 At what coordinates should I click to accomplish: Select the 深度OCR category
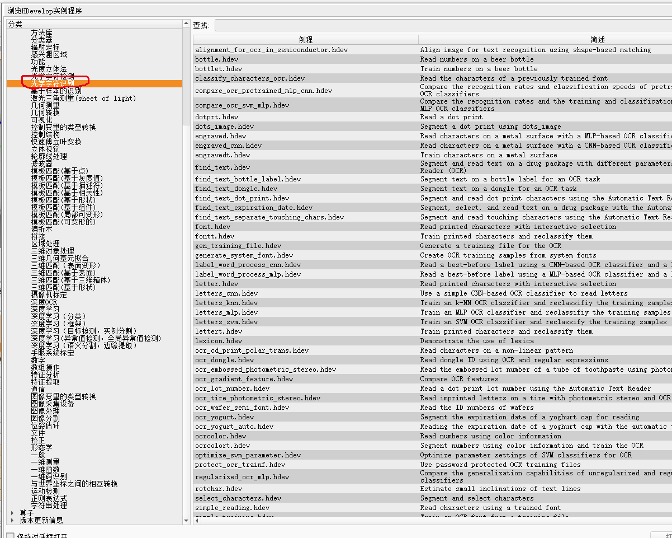point(44,302)
